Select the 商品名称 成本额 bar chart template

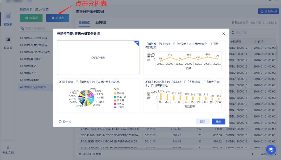184,96
